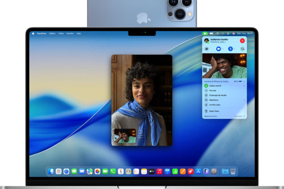Open Desk View…
Image resolution: width=284 pixels, height=189 pixels.
coord(215,111)
